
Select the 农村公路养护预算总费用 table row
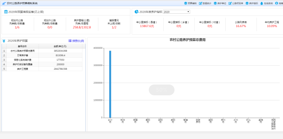point(42,51)
